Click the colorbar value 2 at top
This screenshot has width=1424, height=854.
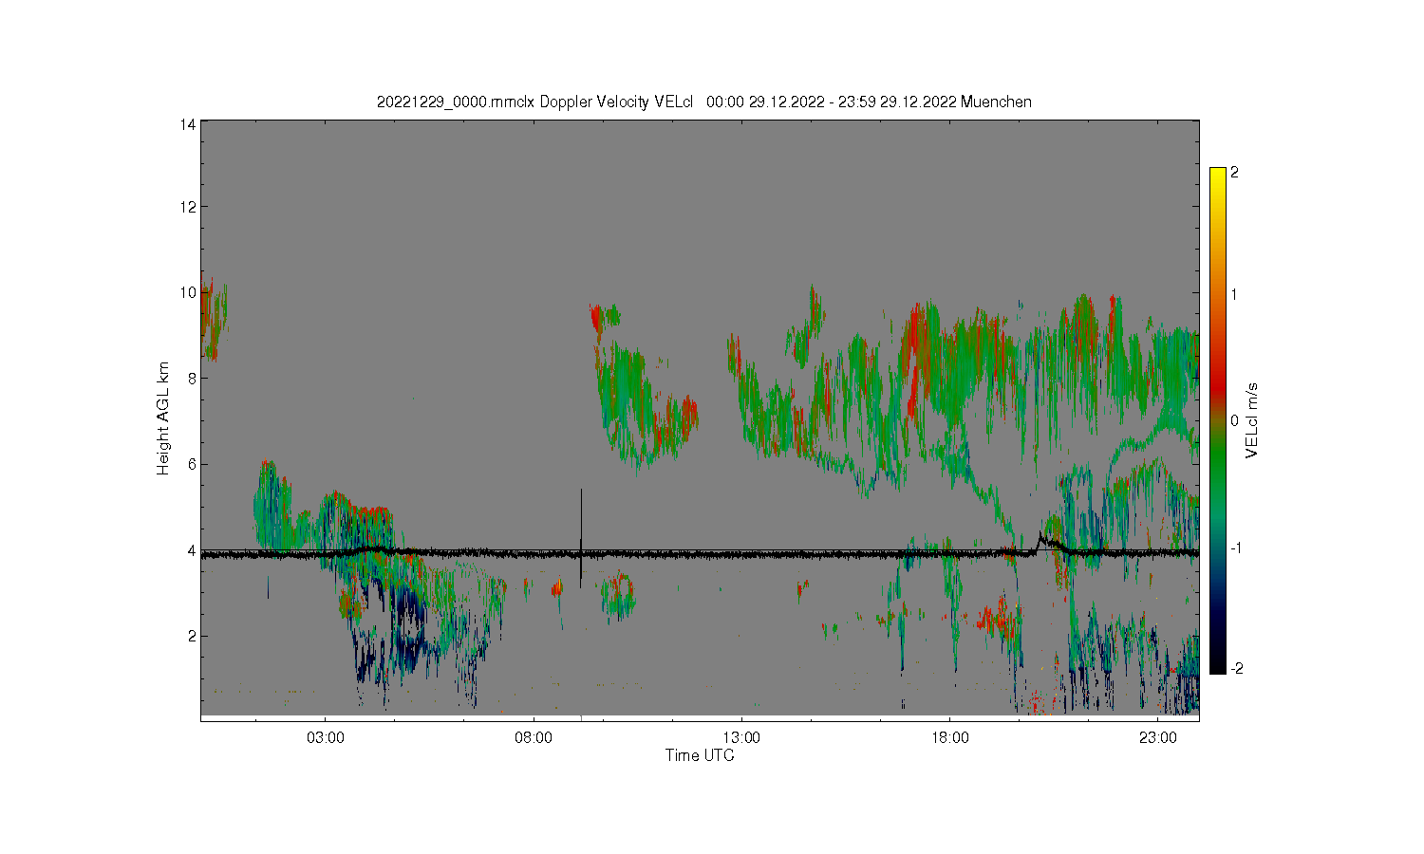[1234, 173]
